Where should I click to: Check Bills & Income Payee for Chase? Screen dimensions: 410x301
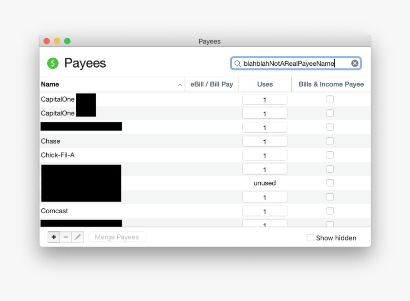click(x=330, y=141)
